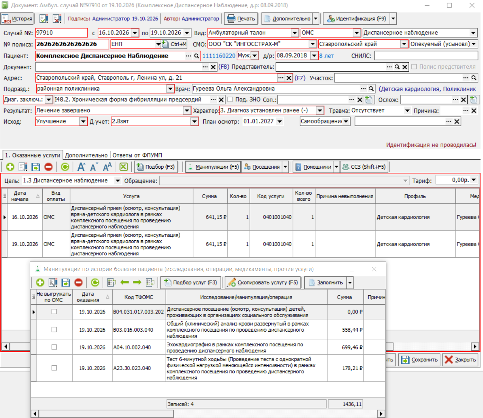Viewport: 483px width, 418px height.
Task: Tick Не выгружать по ОМС for A04.10.002.040
Action: 54,347
